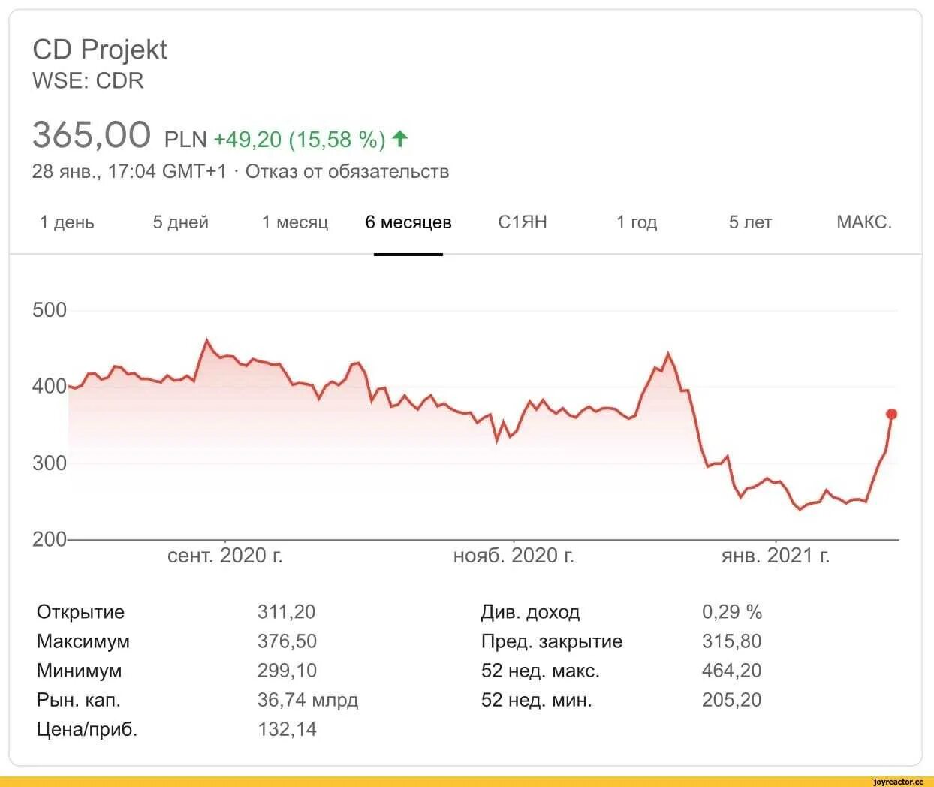Image resolution: width=934 pixels, height=787 pixels.
Task: Show the 1 год chart range
Action: [637, 222]
